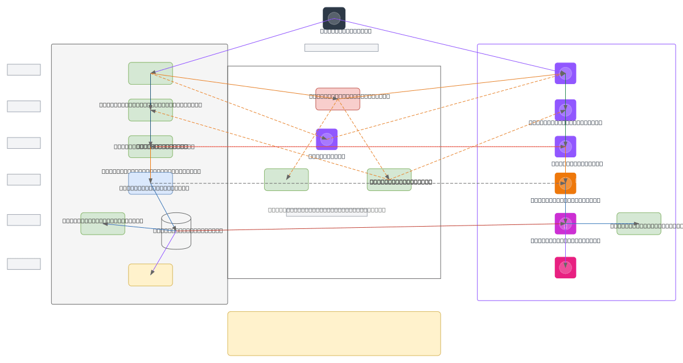Select the magenta icon node in the purple-bordered panel

click(x=565, y=224)
